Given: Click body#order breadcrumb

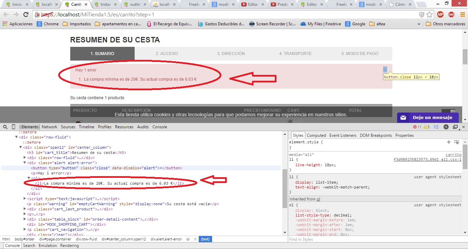Looking at the screenshot, I should click(x=25, y=239).
